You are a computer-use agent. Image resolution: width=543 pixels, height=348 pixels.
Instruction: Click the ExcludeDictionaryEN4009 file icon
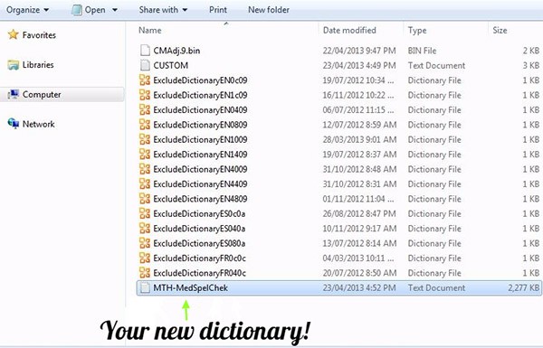point(145,169)
